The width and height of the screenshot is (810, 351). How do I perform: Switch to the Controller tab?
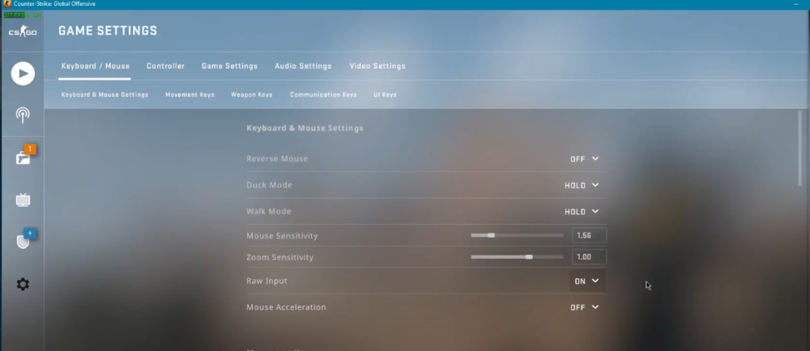[x=165, y=66]
